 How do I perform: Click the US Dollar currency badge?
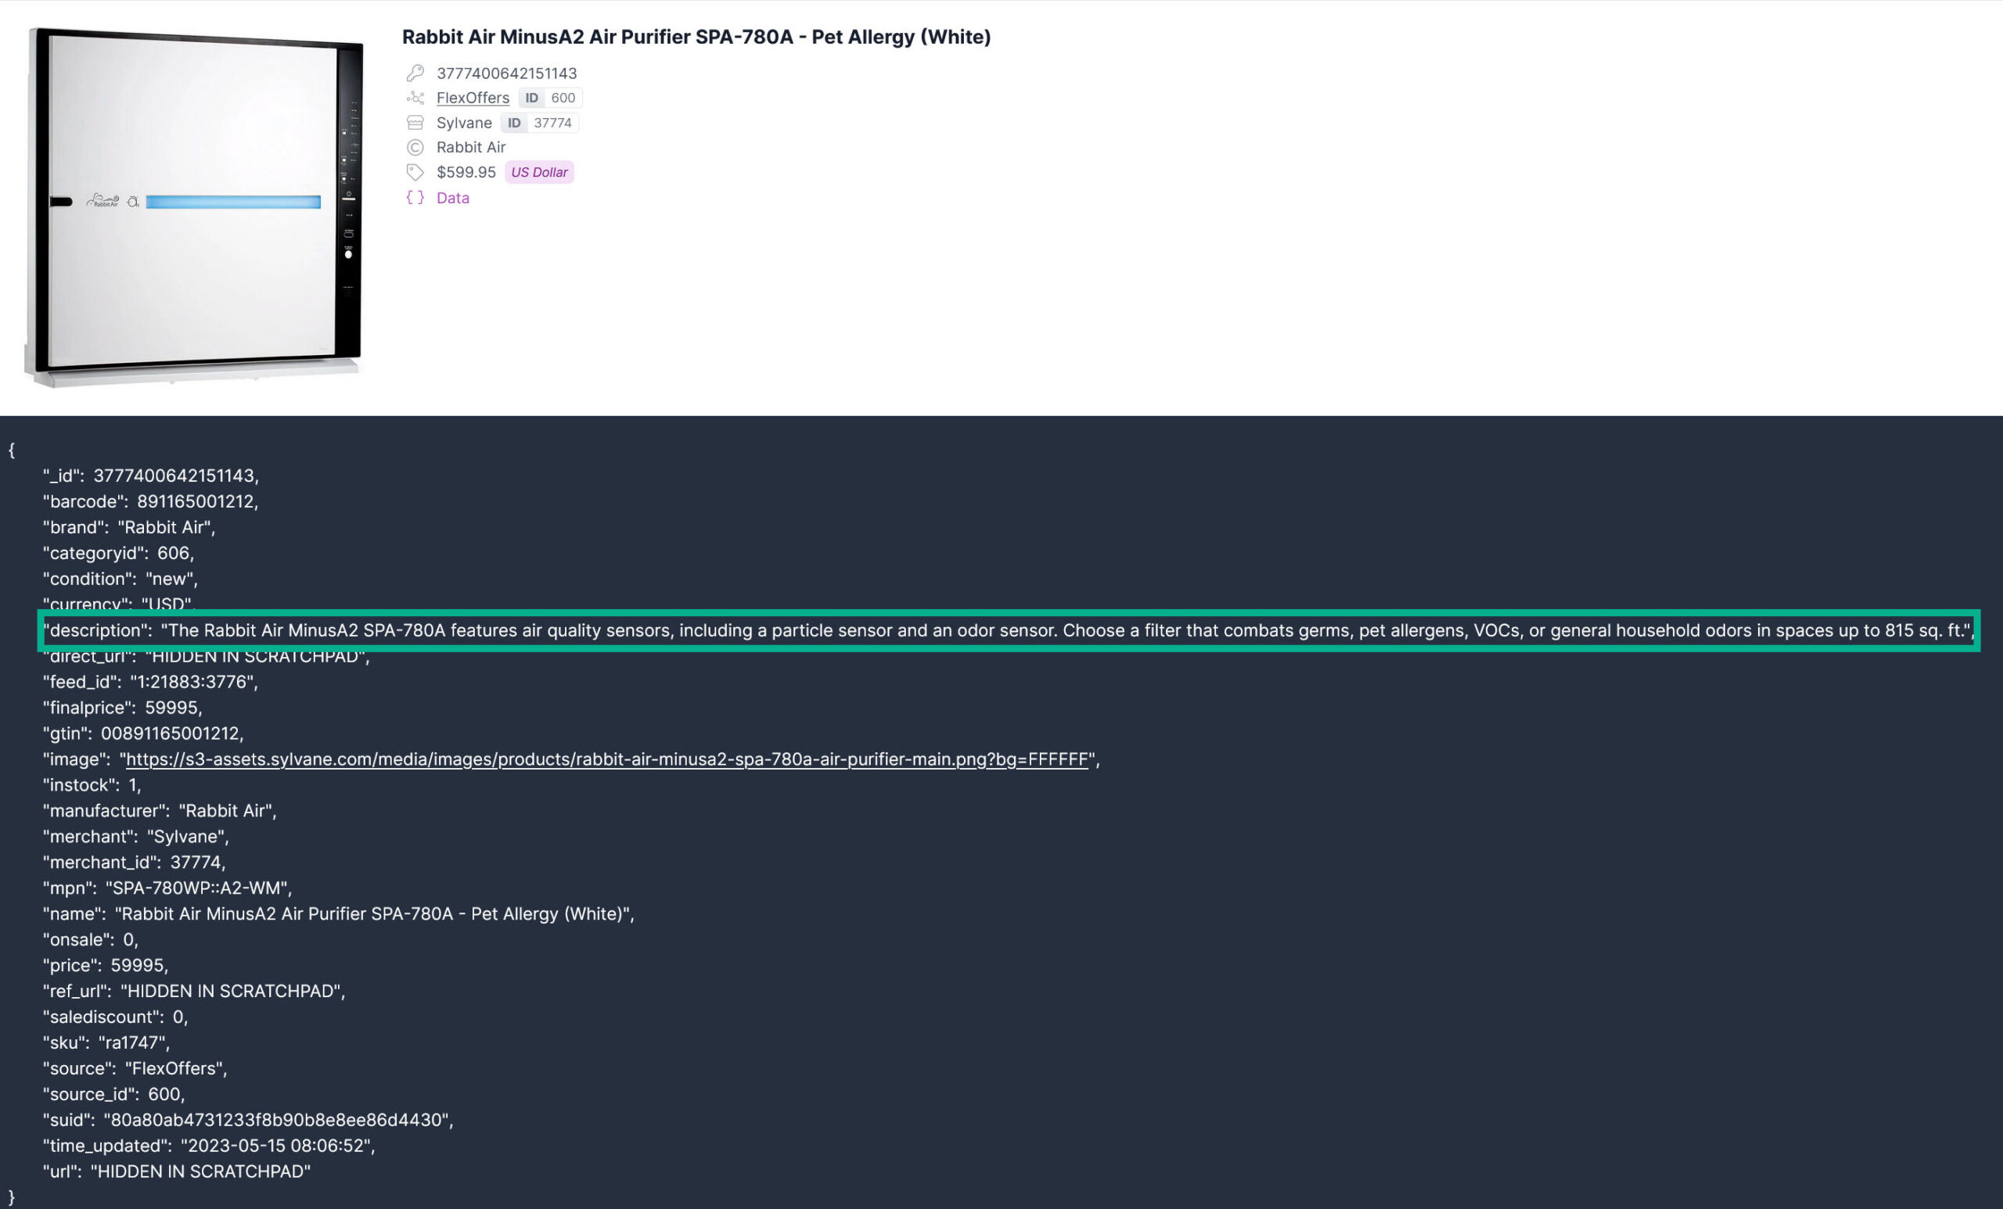coord(539,172)
